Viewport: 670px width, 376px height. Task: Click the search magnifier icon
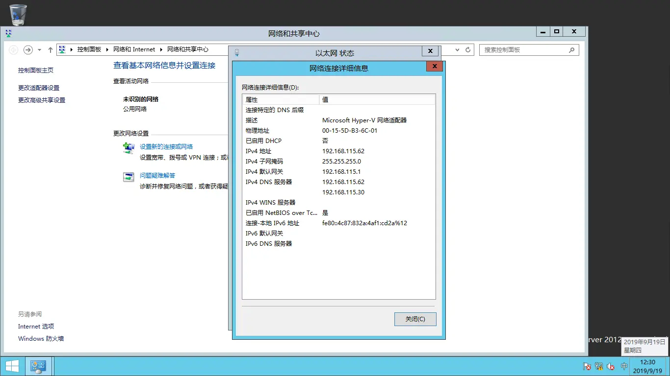572,50
